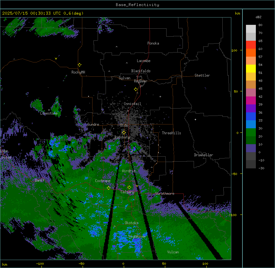Pick the slate purple 10 dBZ legend swatch
This screenshot has height=268, width=275.
click(x=251, y=148)
